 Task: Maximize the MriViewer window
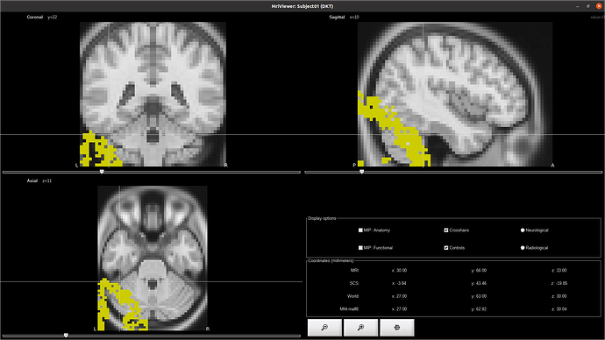click(x=588, y=6)
